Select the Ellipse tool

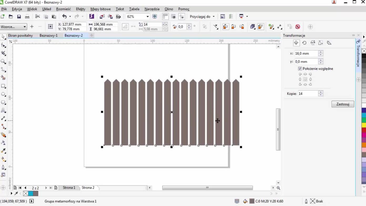point(3,94)
